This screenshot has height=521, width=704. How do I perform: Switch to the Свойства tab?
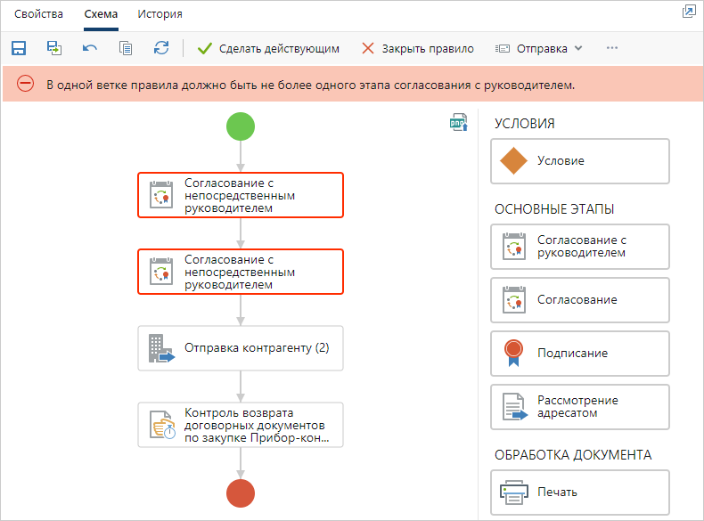point(32,14)
